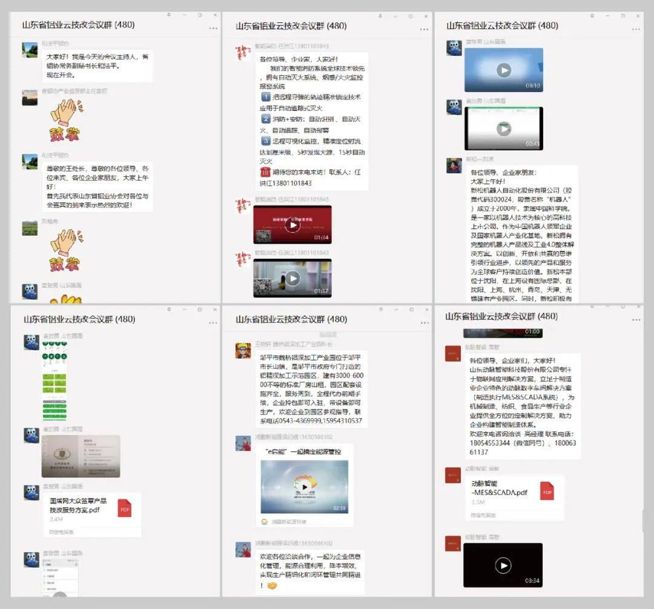Open more options in the 国质网 PDF window
The image size is (654, 609).
coord(213,322)
